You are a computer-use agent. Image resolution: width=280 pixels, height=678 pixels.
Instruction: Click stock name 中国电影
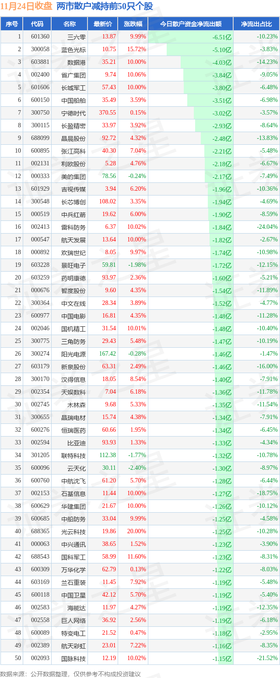point(73,316)
